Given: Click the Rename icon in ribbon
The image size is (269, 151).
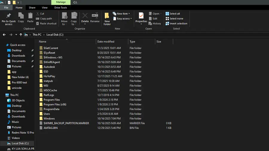Looking at the screenshot, I should click(x=95, y=16).
